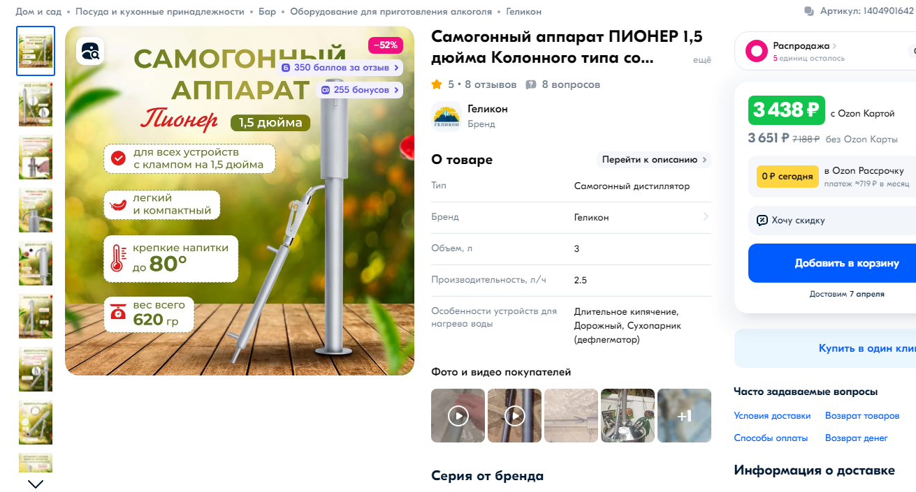The height and width of the screenshot is (492, 916).
Task: Select the third product gallery thumbnail
Action: pos(36,157)
